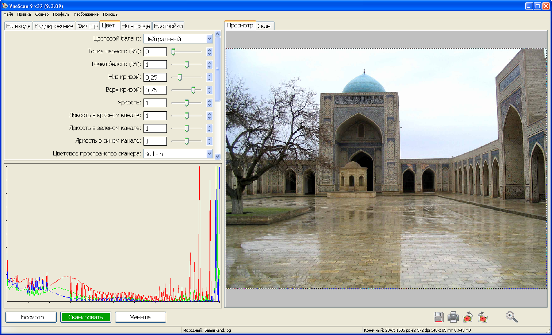Click the save floppy disk icon
This screenshot has height=335, width=552.
[x=438, y=317]
